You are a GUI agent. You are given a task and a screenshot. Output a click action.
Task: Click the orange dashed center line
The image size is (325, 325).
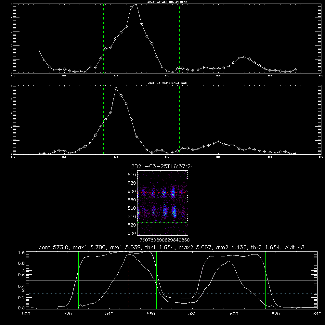point(178,280)
